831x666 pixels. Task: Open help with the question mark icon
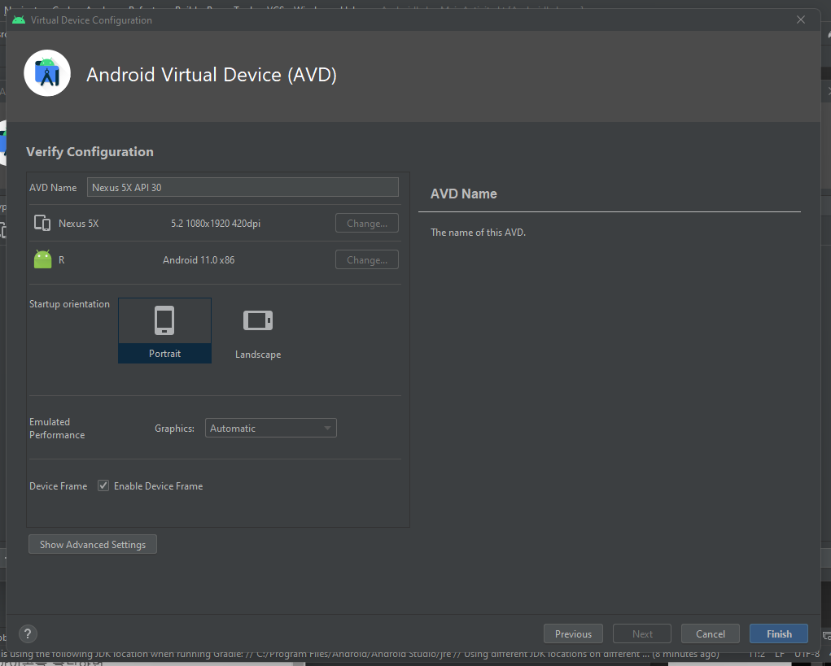(28, 633)
